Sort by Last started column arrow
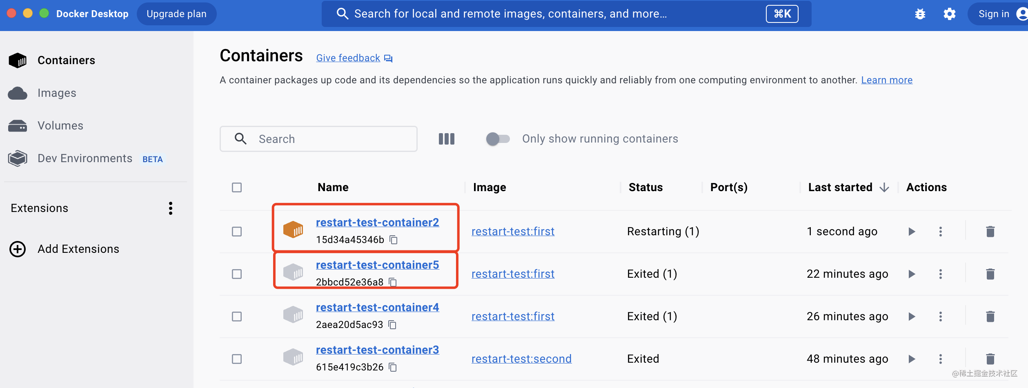The image size is (1028, 388). (884, 187)
